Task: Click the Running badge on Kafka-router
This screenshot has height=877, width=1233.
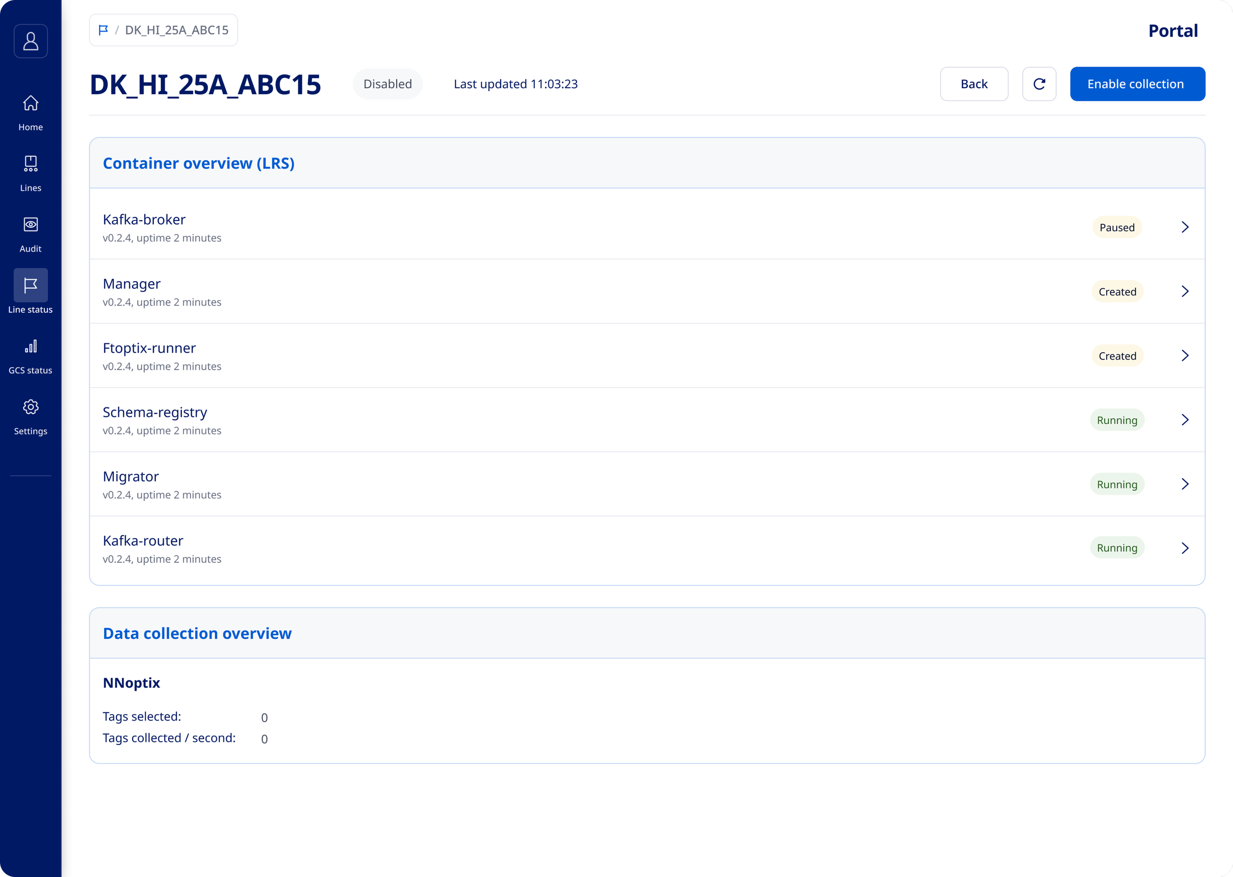Action: pyautogui.click(x=1117, y=548)
